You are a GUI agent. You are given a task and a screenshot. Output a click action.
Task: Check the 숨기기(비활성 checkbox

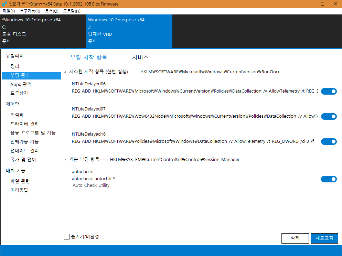click(x=67, y=237)
